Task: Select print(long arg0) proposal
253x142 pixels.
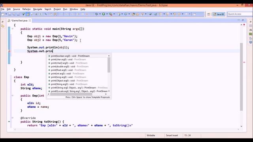Action: (x=77, y=77)
